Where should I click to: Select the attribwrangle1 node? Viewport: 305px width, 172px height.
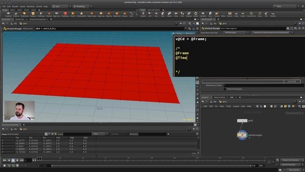(242, 135)
